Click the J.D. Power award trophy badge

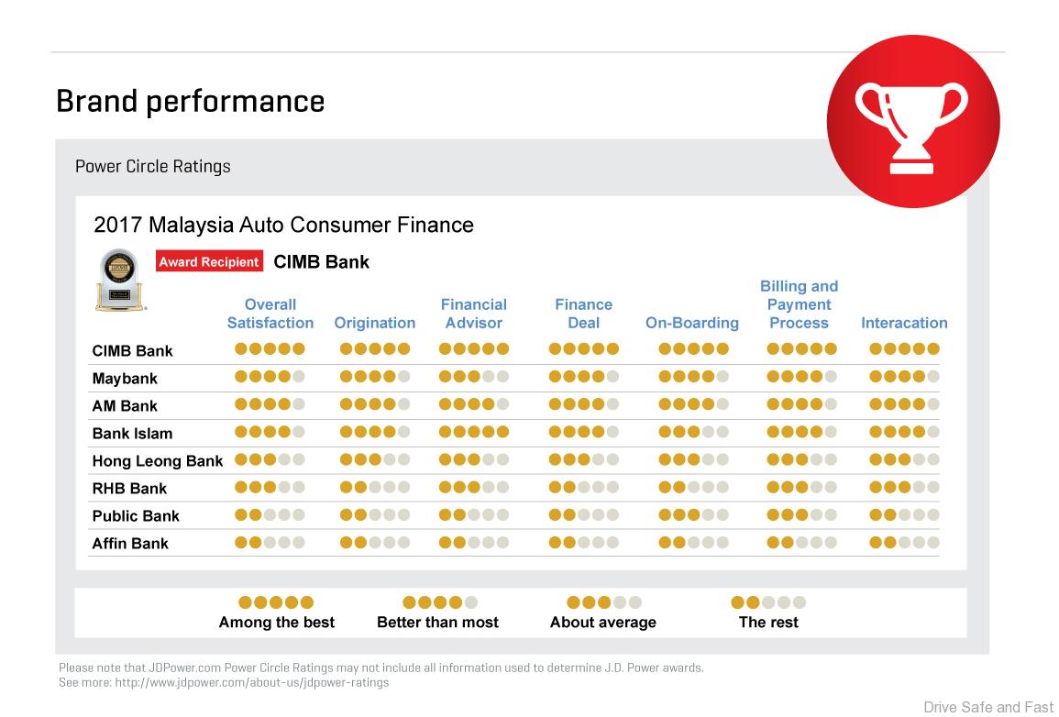120,280
